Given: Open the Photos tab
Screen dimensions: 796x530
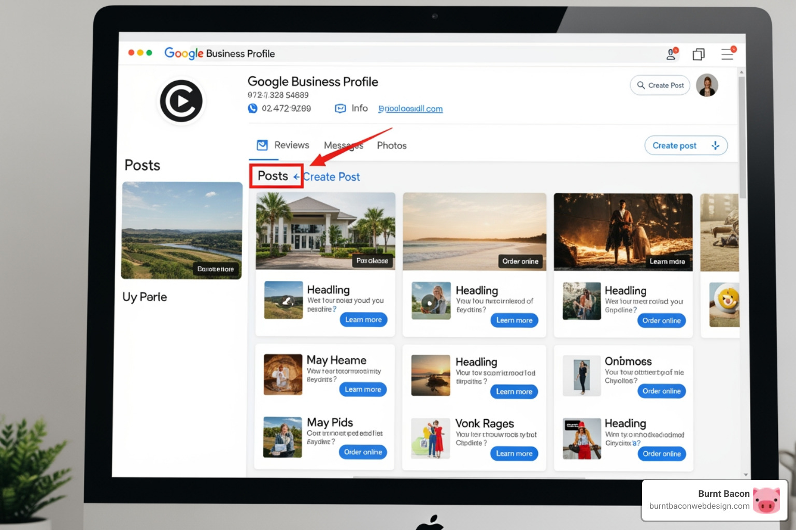Looking at the screenshot, I should pyautogui.click(x=392, y=145).
